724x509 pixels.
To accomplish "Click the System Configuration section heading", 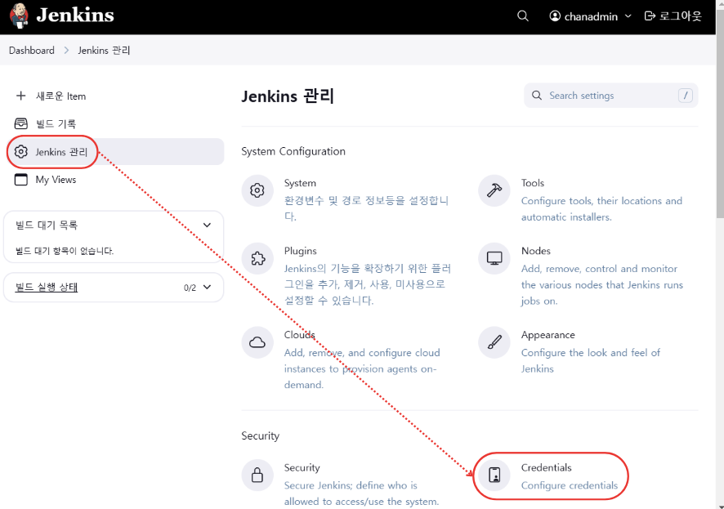I will point(293,151).
